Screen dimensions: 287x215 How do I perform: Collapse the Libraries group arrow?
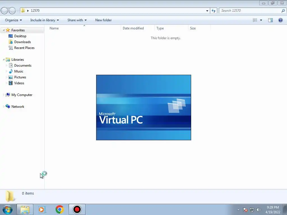tap(4, 59)
